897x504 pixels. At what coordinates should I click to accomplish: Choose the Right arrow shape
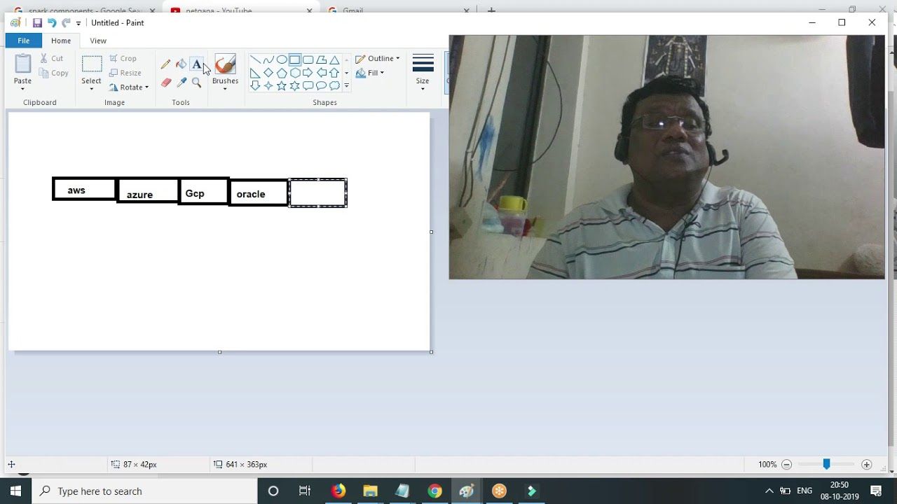tap(308, 73)
